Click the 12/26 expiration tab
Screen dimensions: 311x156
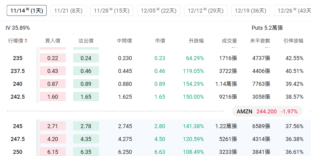click(x=293, y=10)
